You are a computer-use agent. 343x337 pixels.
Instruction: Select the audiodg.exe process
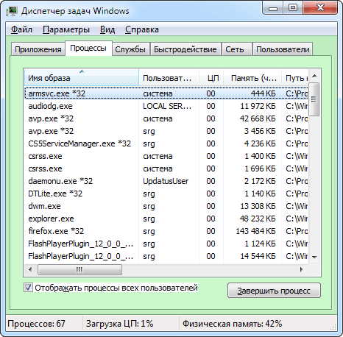[x=166, y=106]
